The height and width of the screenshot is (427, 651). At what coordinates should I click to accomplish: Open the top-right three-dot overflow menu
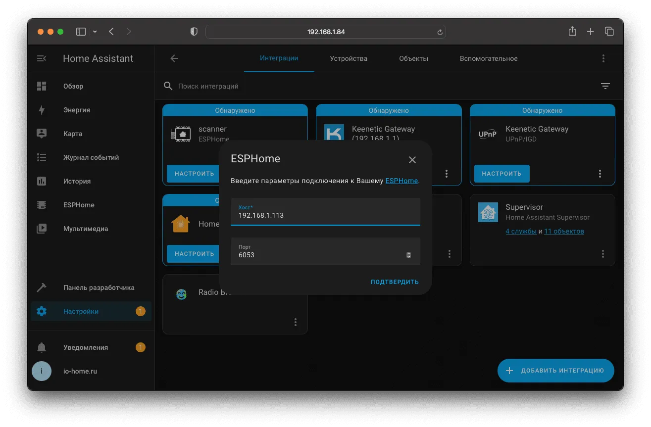[603, 58]
